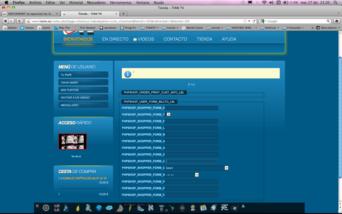Open the PHPSHOP_SHOPPER_FORM_T title dropdown
This screenshot has height=214, width=342.
(x=169, y=114)
